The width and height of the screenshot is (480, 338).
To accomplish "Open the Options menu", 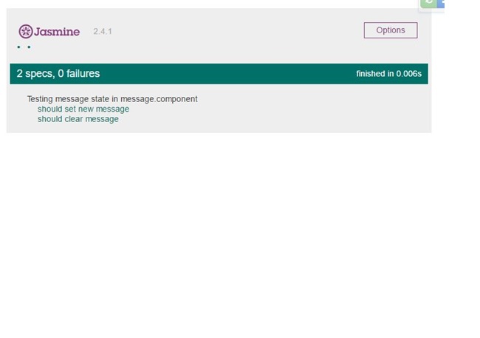I will point(391,30).
